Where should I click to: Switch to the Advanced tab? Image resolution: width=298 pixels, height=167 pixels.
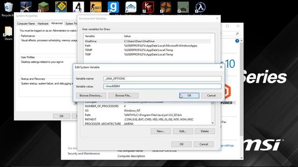coord(57,23)
